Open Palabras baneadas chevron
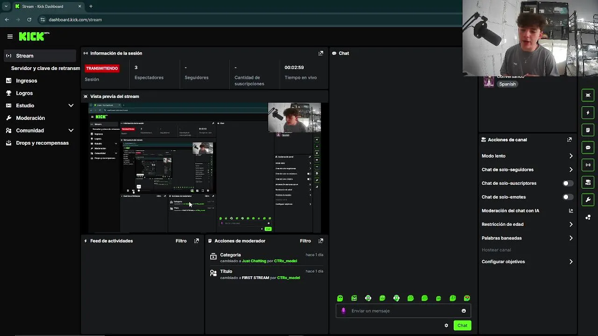This screenshot has height=336, width=598. click(x=571, y=238)
